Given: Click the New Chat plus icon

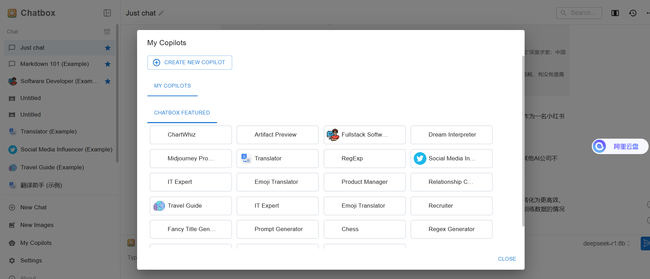Looking at the screenshot, I should click(12, 208).
